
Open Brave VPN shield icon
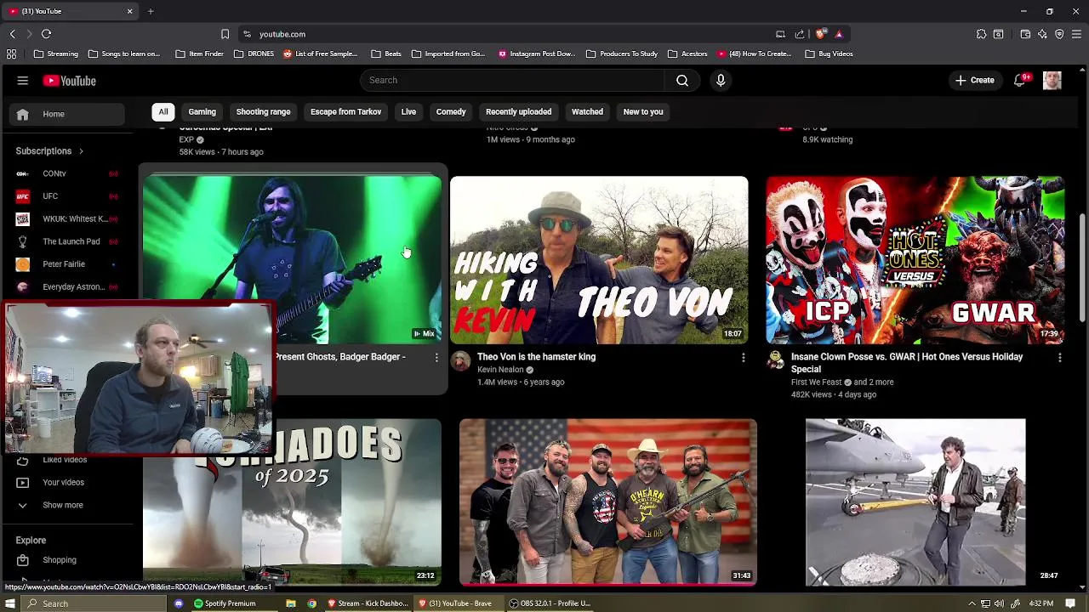(1059, 34)
